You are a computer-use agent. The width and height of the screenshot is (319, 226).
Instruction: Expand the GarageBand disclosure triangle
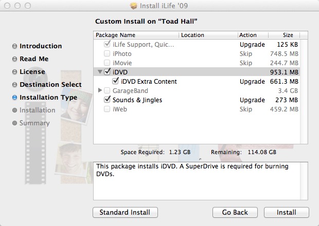(x=100, y=90)
